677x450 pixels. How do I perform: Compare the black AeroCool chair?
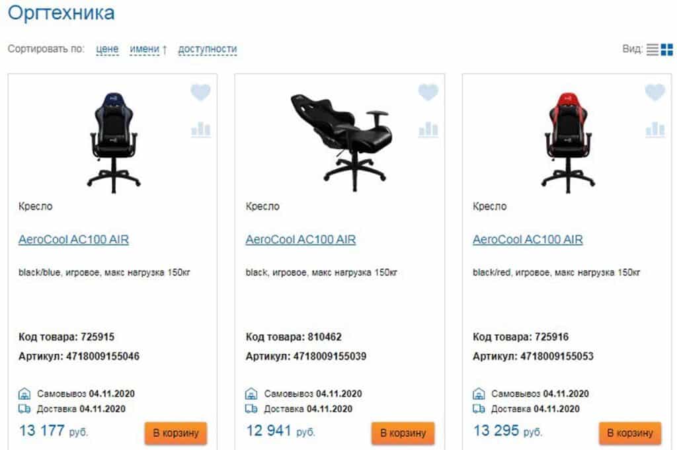(x=428, y=129)
